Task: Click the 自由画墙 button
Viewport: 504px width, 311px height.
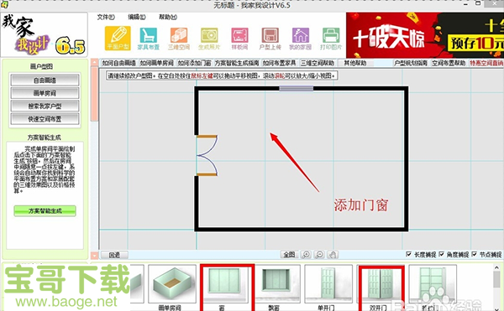Action: [x=45, y=80]
